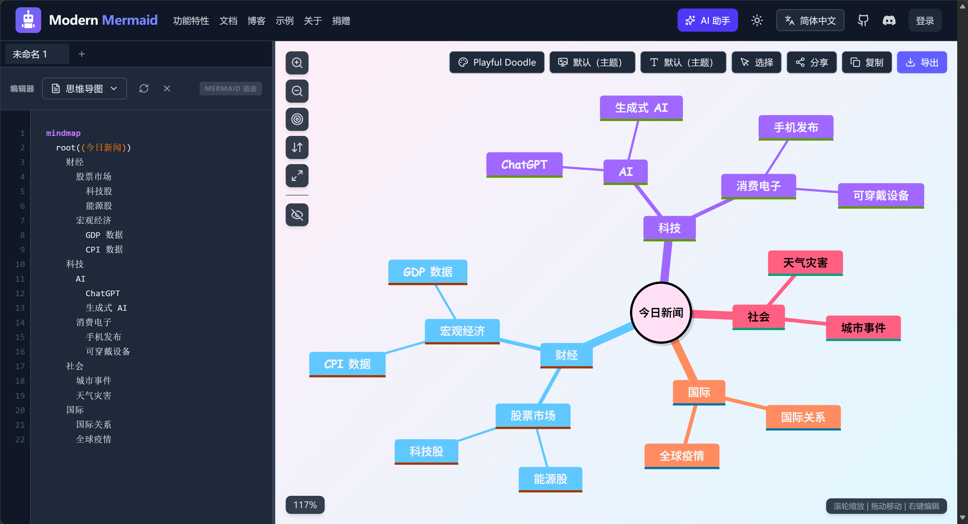This screenshot has height=524, width=968.
Task: Click the refresh icon in editor toolbar
Action: tap(144, 89)
